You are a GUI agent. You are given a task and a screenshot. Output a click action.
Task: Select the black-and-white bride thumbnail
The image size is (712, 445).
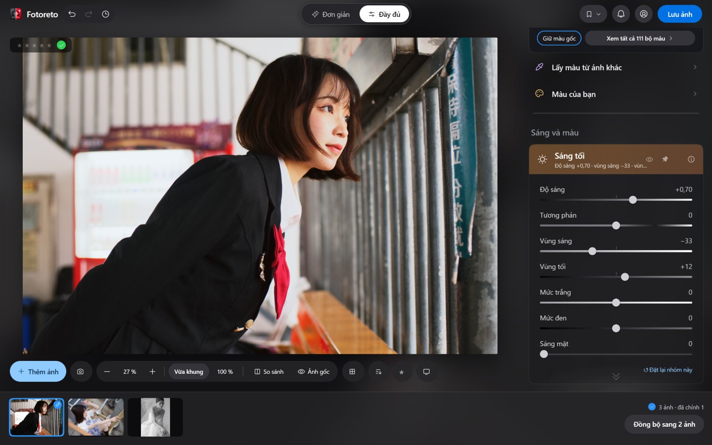155,417
